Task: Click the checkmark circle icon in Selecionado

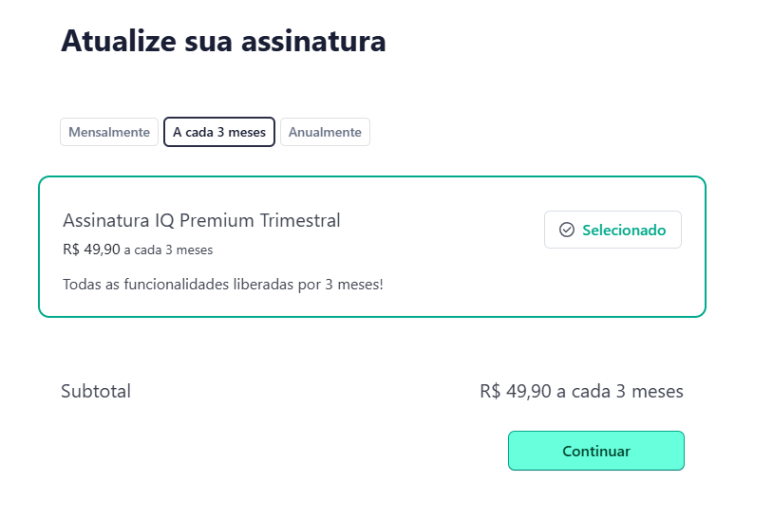Action: coord(567,230)
